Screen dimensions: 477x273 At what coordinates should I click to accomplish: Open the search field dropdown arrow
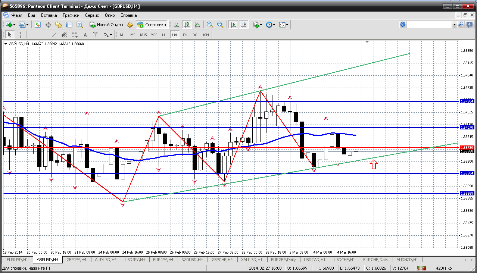point(455,25)
